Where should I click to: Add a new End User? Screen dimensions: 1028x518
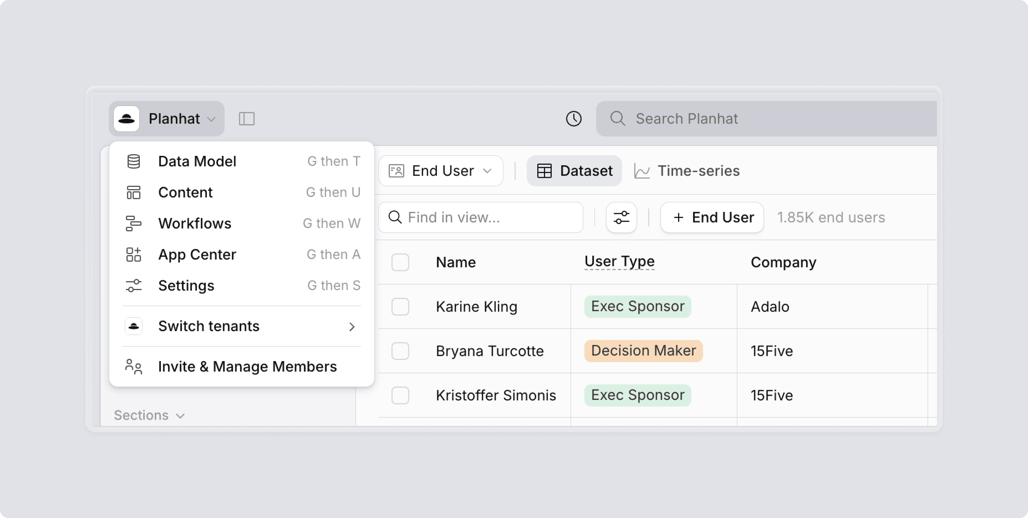(x=712, y=218)
